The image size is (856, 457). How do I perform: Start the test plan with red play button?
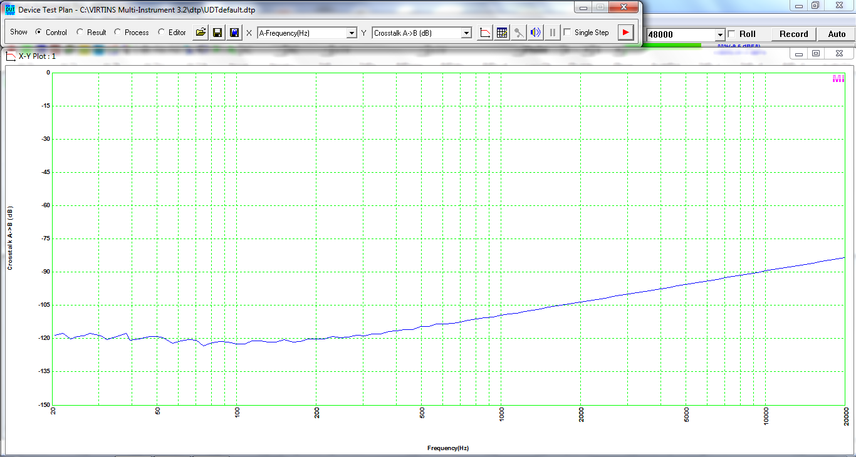pyautogui.click(x=625, y=33)
